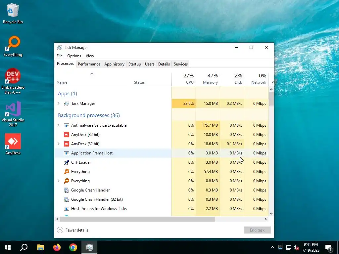Open the View menu
This screenshot has height=254, width=339.
point(90,56)
